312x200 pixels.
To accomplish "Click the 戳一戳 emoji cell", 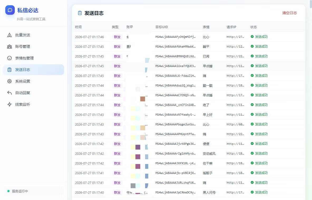I will click(208, 85).
